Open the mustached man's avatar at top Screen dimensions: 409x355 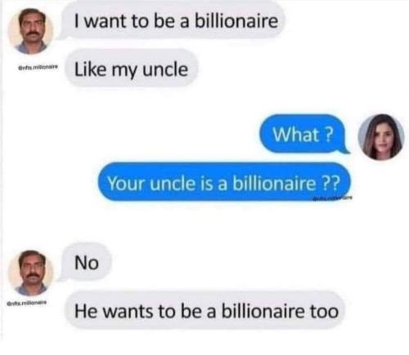pos(30,31)
